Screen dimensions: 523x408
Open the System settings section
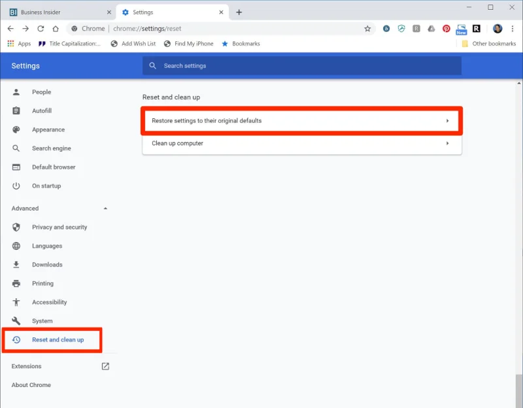42,321
